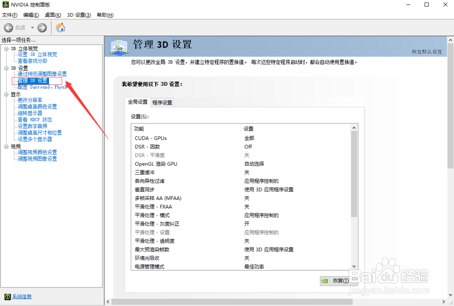
Task: Click the 系统信息 link
Action: click(22, 297)
